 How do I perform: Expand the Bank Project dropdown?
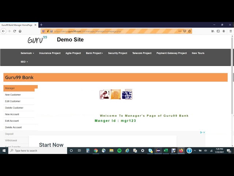[x=94, y=53]
